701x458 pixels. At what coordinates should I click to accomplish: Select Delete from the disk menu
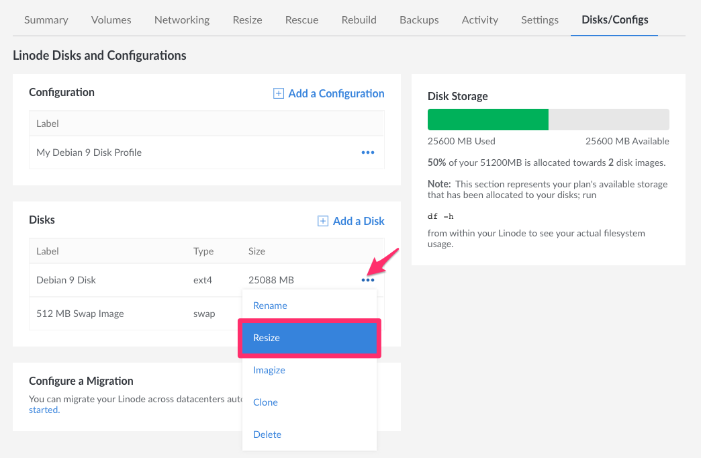tap(267, 434)
